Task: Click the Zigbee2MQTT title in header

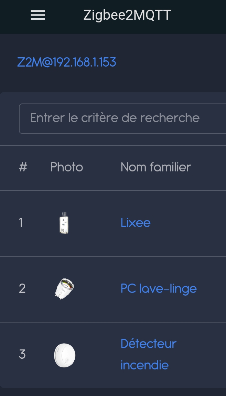Action: [127, 15]
